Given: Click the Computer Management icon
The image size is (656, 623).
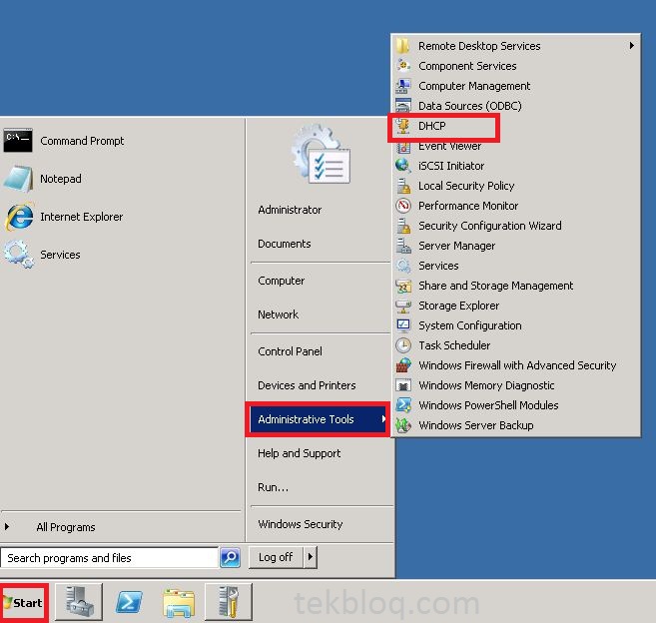Looking at the screenshot, I should coord(403,86).
